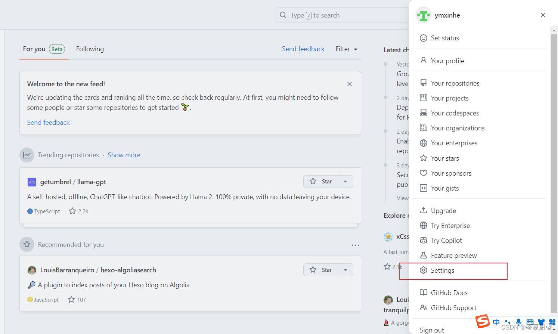Viewport: 558px width, 334px height.
Task: Open Star options for hexo-algoliasearch
Action: [345, 270]
